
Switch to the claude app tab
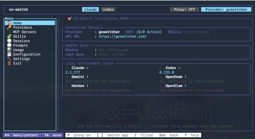[x=91, y=10]
